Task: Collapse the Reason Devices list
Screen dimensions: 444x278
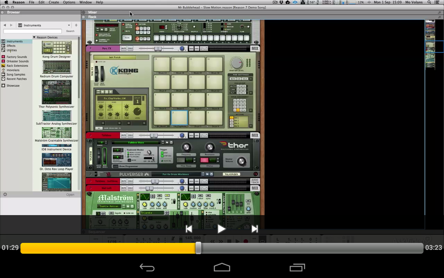Action: coord(34,37)
